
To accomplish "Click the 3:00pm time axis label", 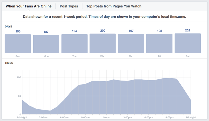I will (128, 118).
